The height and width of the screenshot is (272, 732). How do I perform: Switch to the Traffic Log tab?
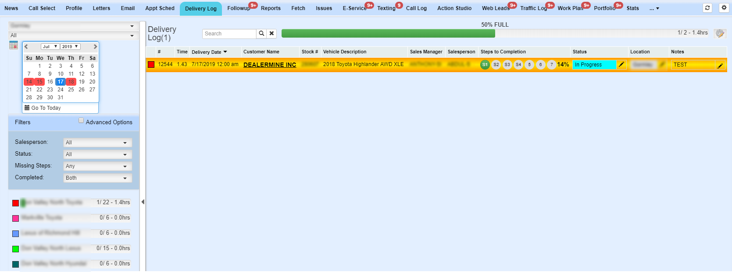(533, 8)
